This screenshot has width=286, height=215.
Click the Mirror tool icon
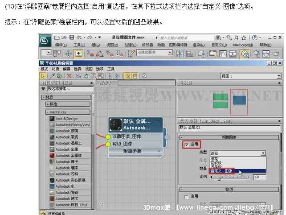[180, 54]
